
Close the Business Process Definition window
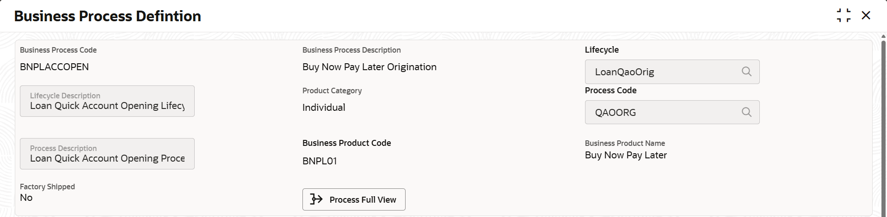(x=866, y=16)
